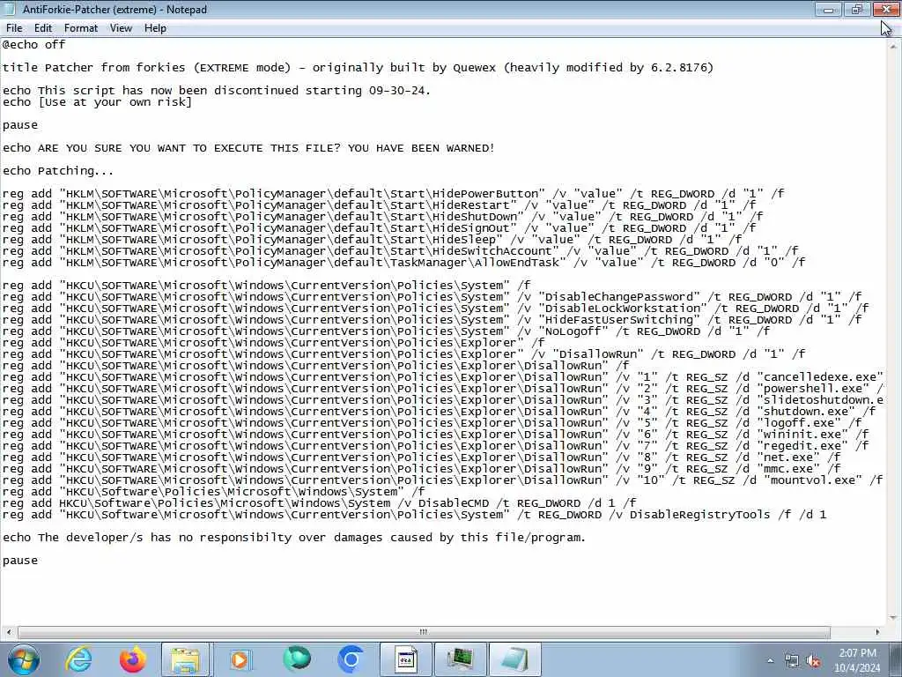
Task: Click the line containing logoff.exe
Action: coord(432,423)
